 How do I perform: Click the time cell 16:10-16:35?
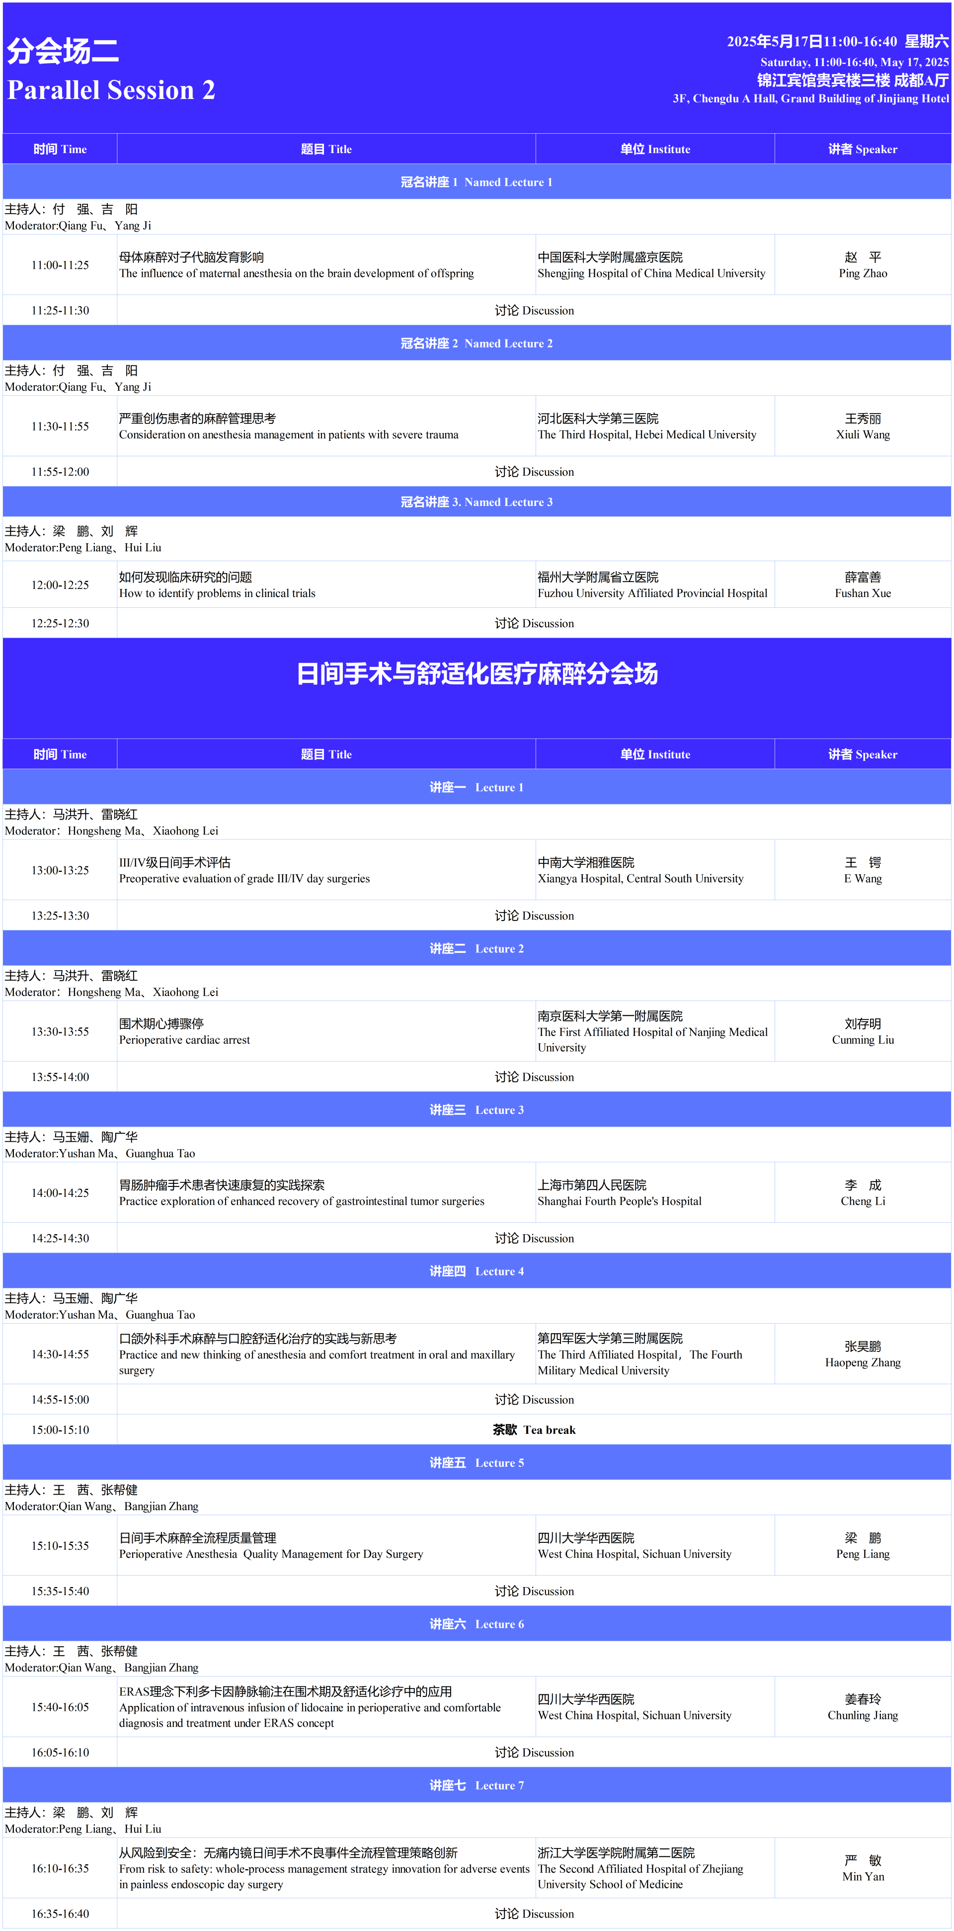coord(60,1868)
